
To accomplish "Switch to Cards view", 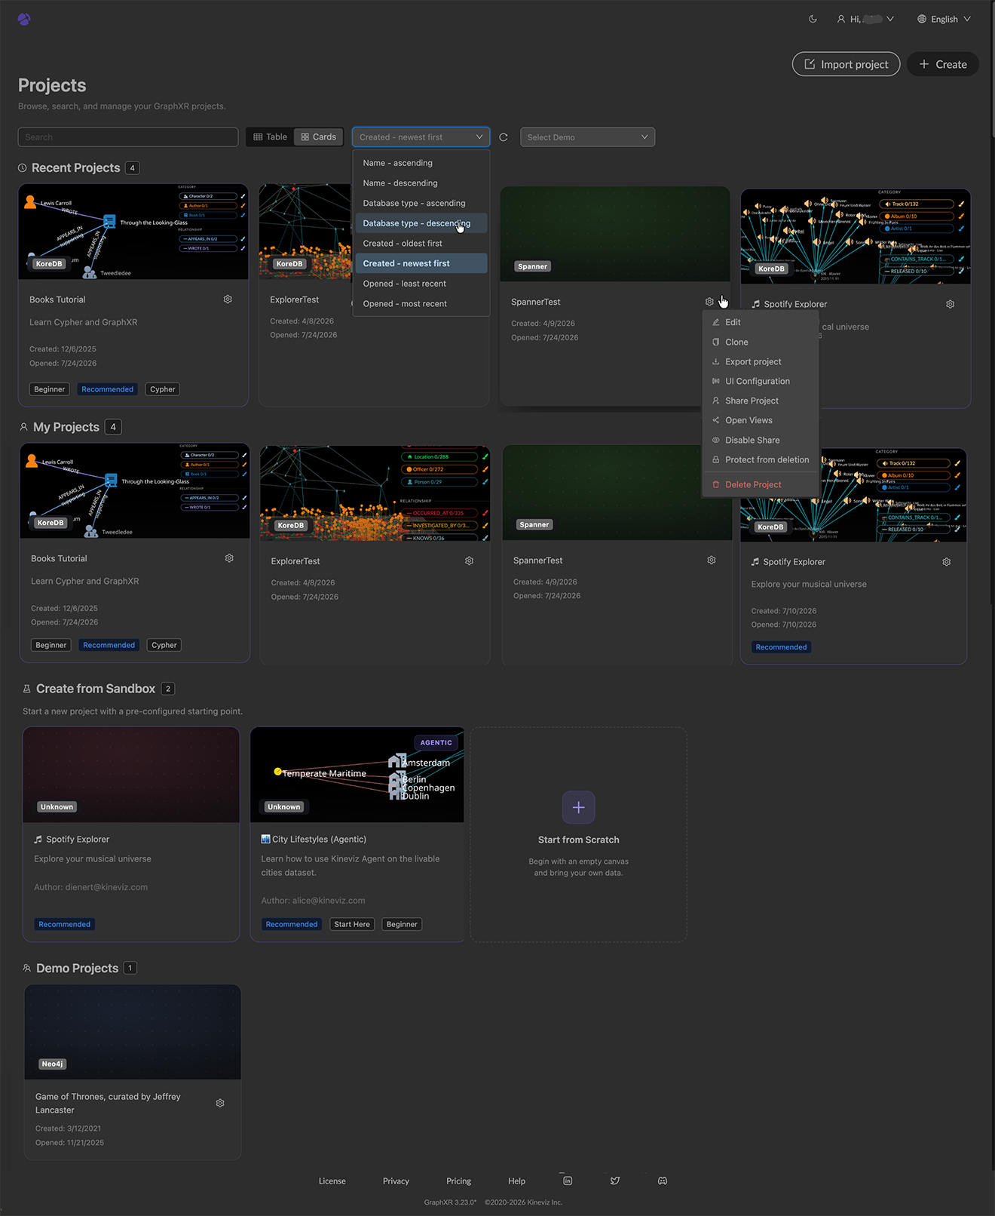I will pos(318,137).
